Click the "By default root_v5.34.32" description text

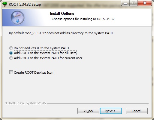[x=62, y=33]
